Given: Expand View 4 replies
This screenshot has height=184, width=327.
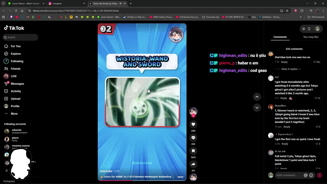Looking at the screenshot, I should click(291, 69).
